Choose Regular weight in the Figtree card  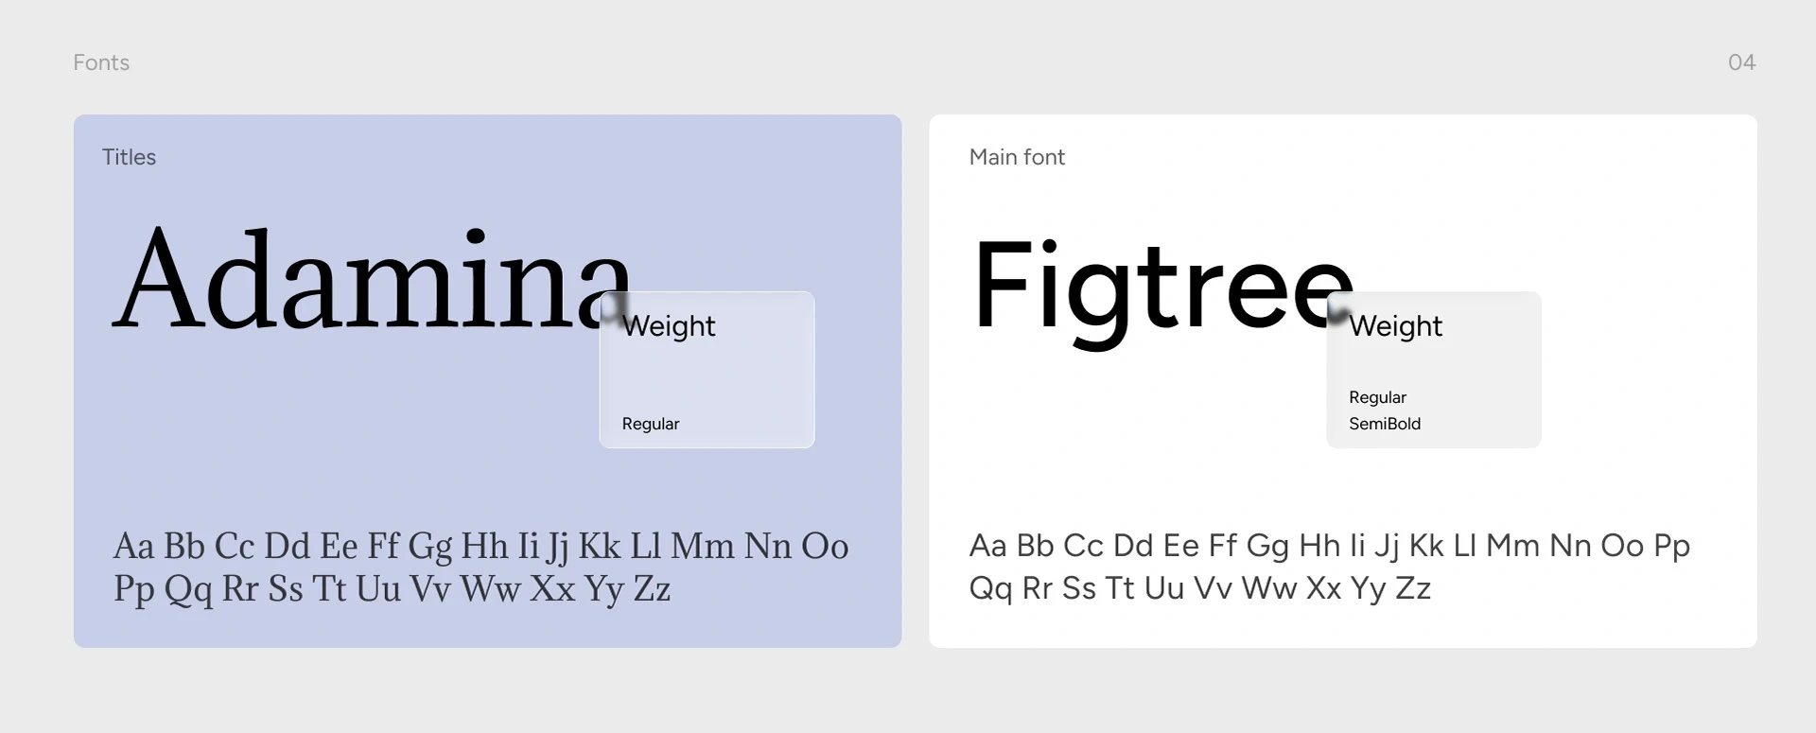pos(1377,397)
